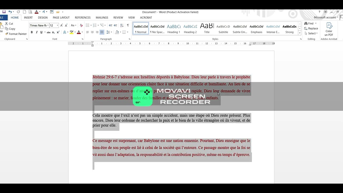This screenshot has height=193, width=343.
Task: Copy the selected text
Action: [10, 29]
